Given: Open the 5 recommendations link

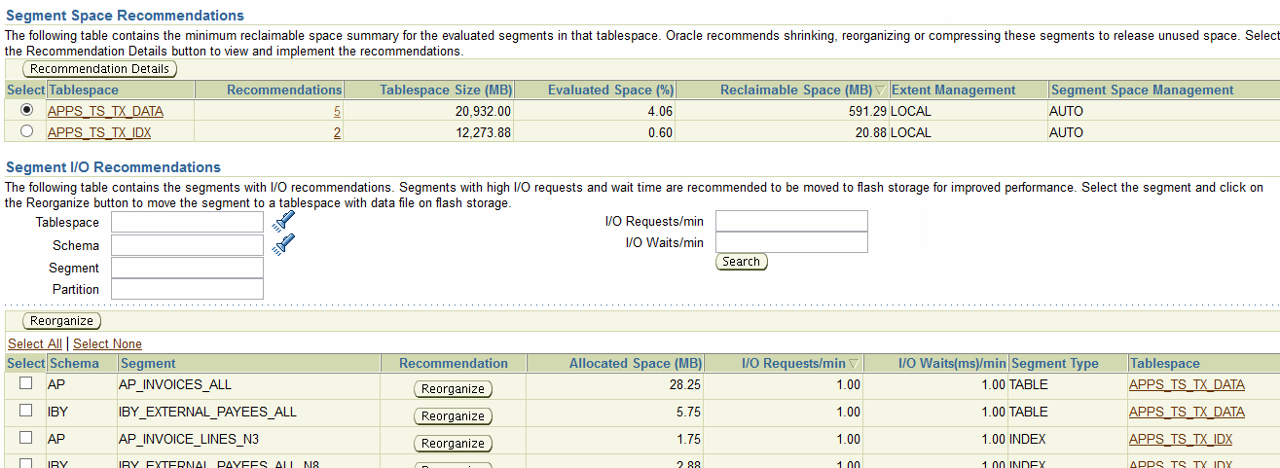Looking at the screenshot, I should coord(337,111).
